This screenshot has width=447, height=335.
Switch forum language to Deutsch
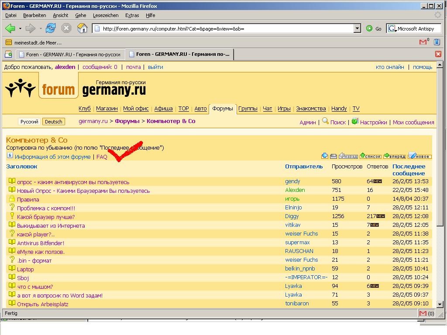tap(54, 122)
